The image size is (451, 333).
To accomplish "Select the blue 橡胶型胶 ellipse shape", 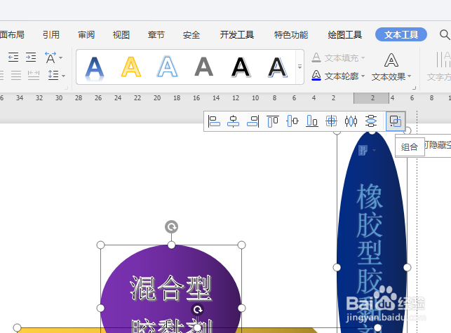I will pos(372,231).
